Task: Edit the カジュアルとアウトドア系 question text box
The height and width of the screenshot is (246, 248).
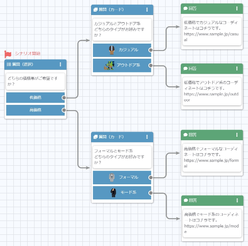Action: tap(122, 30)
